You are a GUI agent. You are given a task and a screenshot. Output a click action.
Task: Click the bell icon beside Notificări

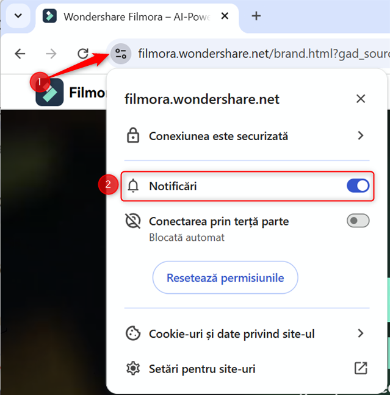pos(132,186)
